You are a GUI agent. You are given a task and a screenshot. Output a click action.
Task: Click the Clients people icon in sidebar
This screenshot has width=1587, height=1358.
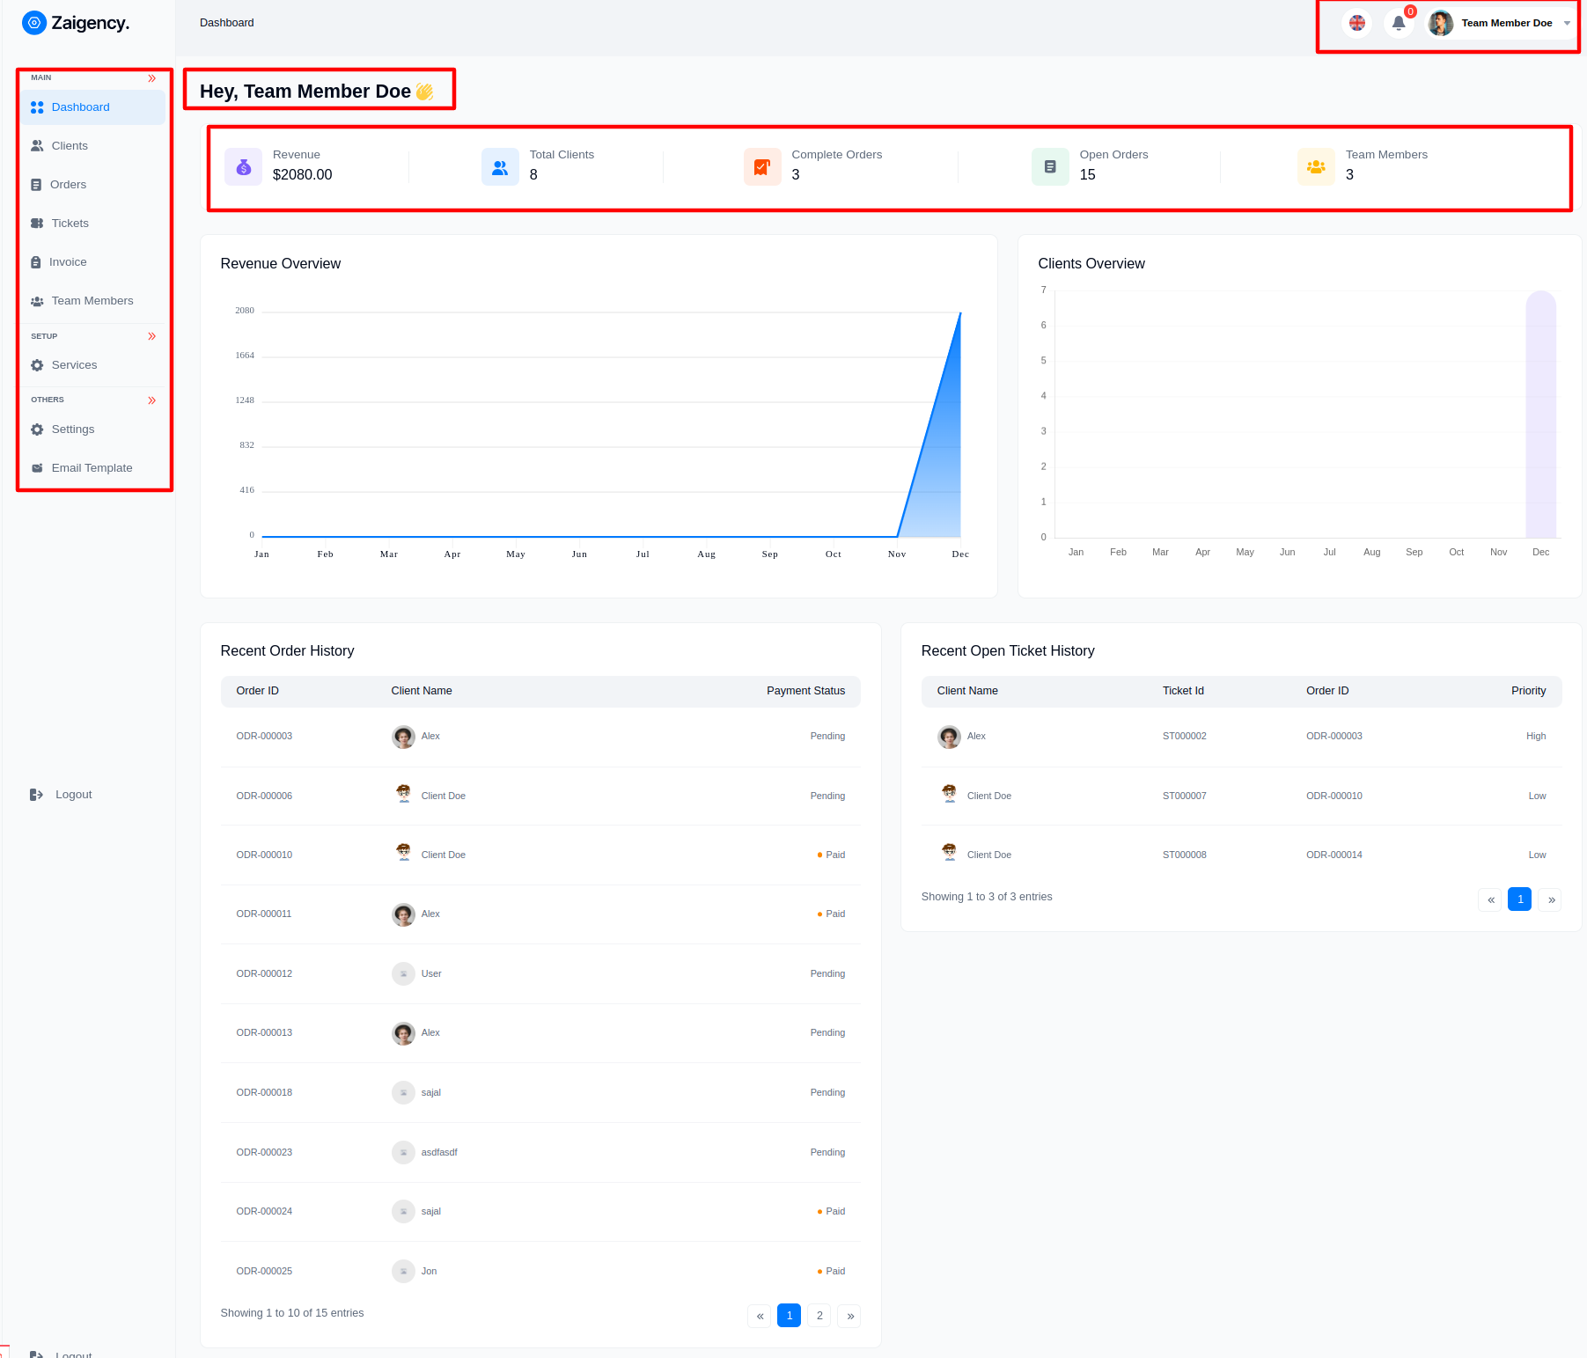[x=37, y=146]
